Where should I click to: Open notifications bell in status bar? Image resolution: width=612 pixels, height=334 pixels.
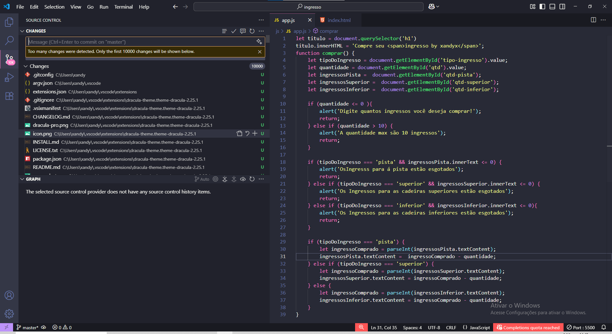click(x=603, y=327)
